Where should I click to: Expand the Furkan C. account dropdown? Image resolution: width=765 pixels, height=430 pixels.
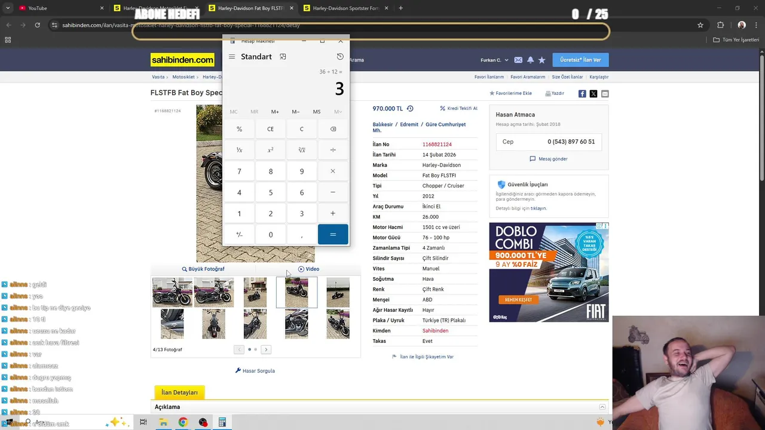click(x=494, y=60)
